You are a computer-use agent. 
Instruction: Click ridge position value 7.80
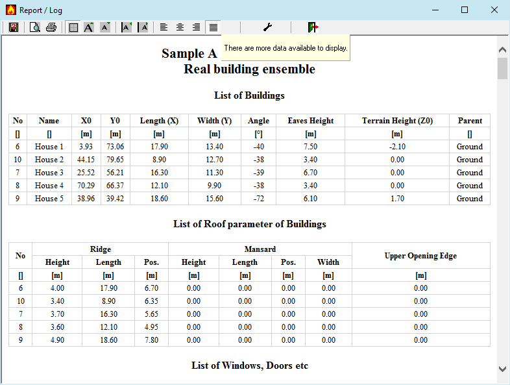[151, 340]
